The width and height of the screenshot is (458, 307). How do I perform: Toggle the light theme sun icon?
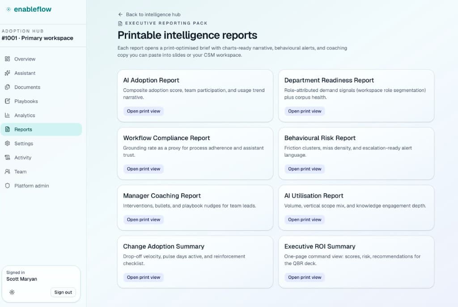[x=12, y=292]
